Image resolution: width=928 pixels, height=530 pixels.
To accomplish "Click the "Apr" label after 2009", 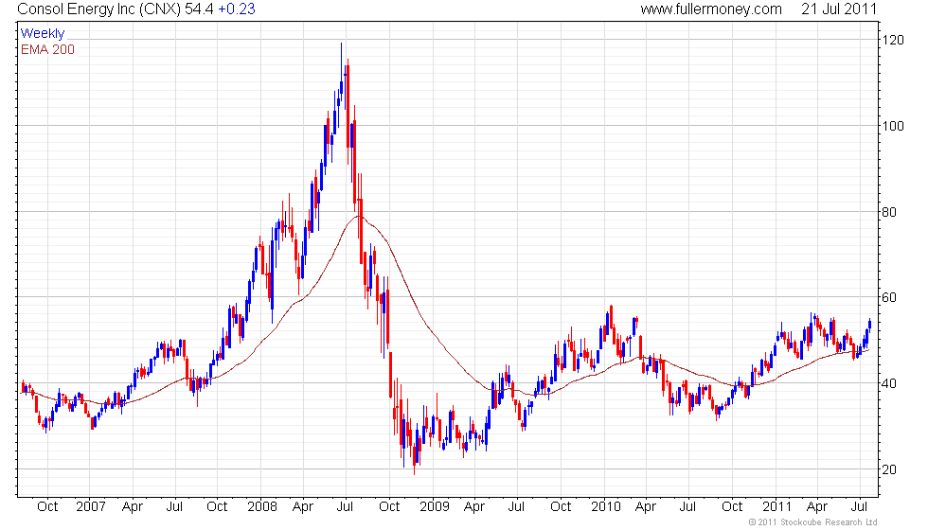I will (474, 507).
